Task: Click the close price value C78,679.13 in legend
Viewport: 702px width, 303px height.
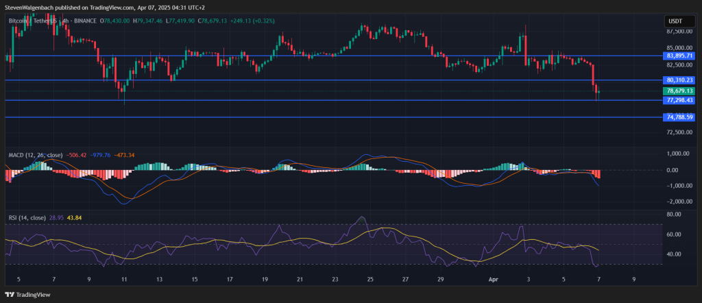Action: 218,21
